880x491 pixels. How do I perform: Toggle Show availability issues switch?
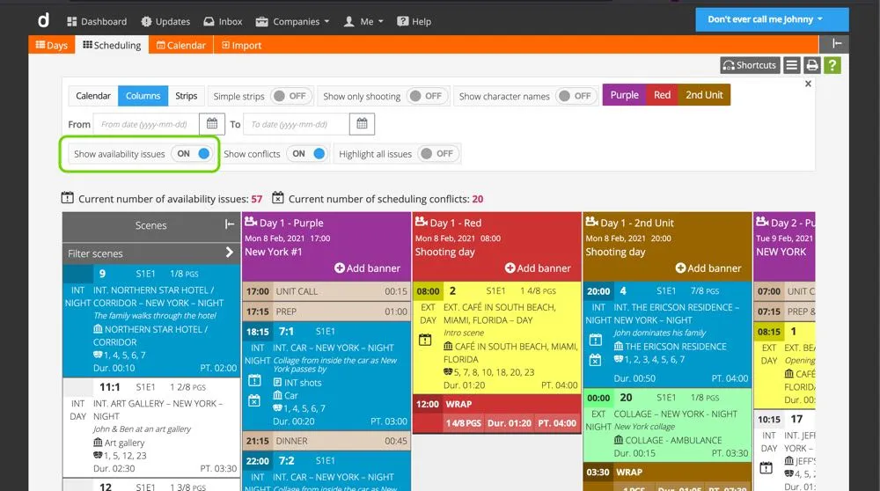point(193,154)
